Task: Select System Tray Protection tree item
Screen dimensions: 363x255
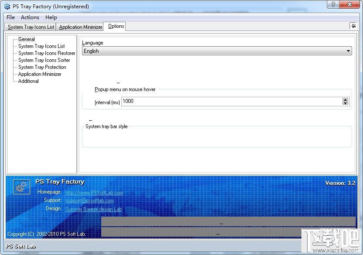Action: pyautogui.click(x=42, y=67)
